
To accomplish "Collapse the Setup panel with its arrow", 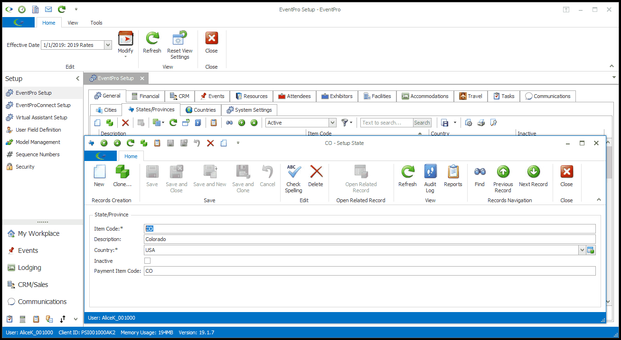I will tap(78, 79).
